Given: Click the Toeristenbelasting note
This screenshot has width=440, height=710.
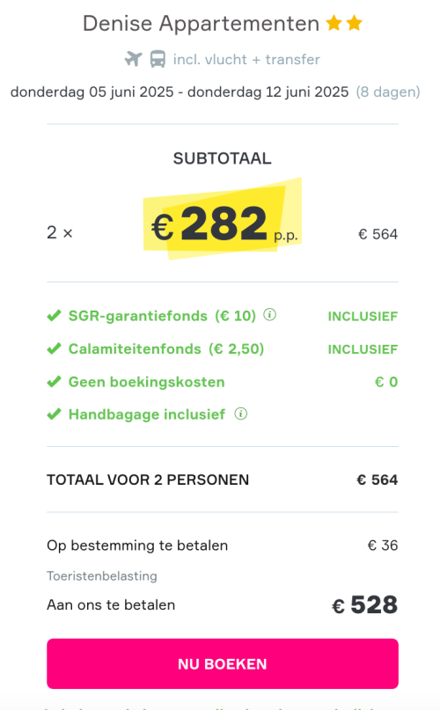Looking at the screenshot, I should [x=102, y=576].
